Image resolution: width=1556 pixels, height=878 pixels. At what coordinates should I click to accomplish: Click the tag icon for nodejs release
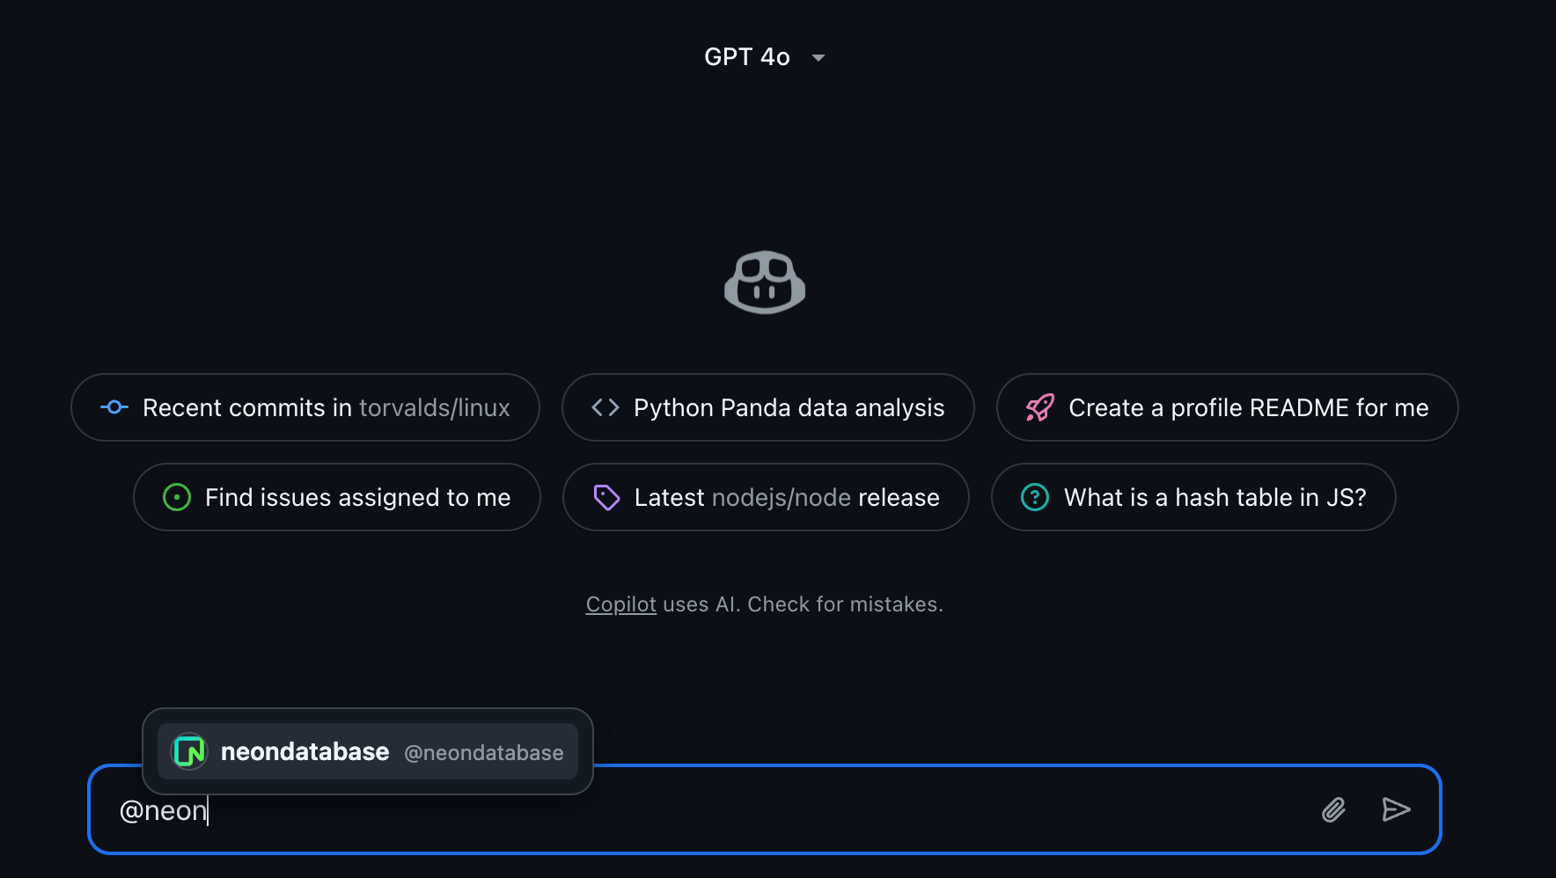606,497
